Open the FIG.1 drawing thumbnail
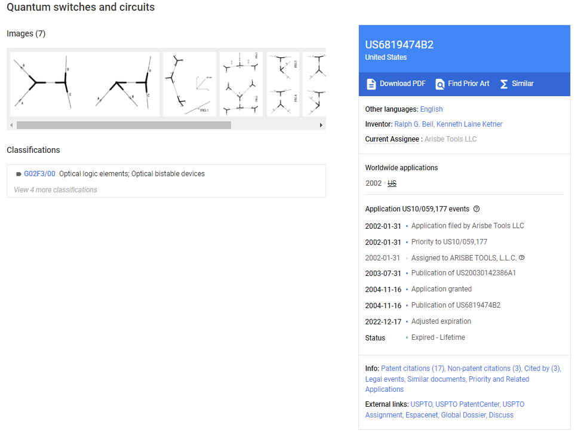584x439 pixels. point(189,84)
